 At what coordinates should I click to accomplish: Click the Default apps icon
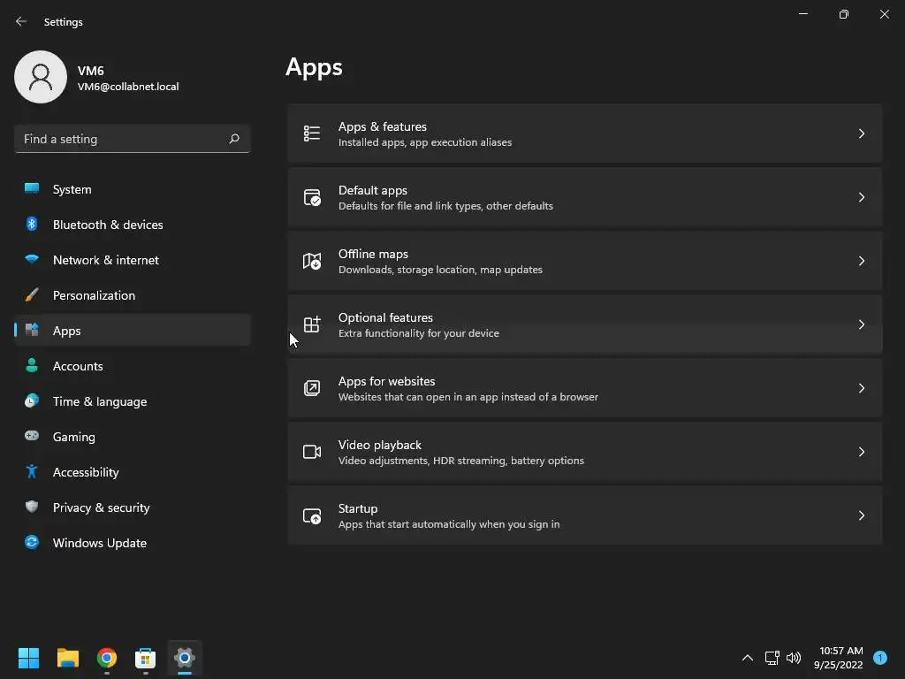[x=312, y=197]
